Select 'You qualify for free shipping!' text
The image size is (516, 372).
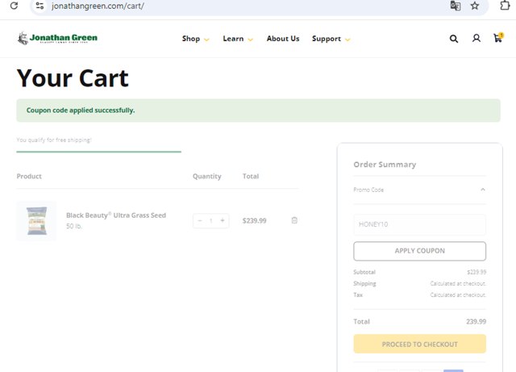pos(54,140)
